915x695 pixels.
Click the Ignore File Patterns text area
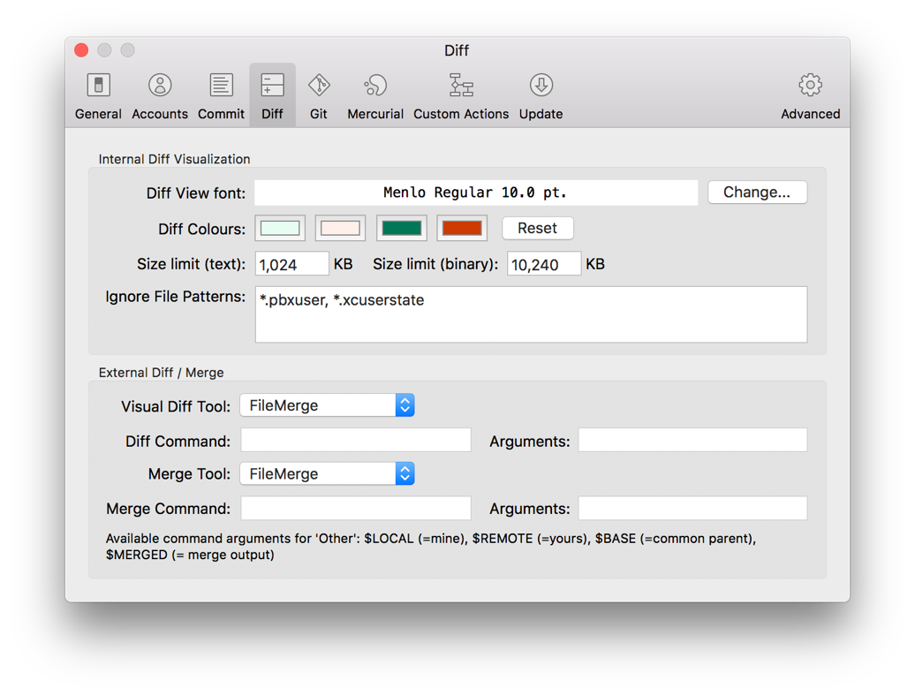coord(531,314)
